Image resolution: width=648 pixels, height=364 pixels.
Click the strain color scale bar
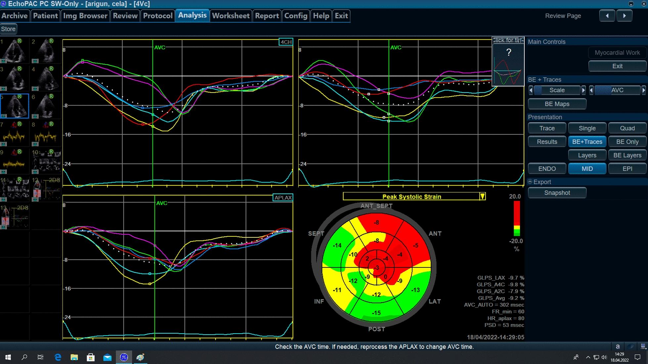[x=516, y=218]
